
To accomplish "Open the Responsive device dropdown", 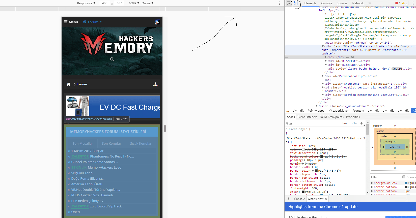I will (86, 3).
